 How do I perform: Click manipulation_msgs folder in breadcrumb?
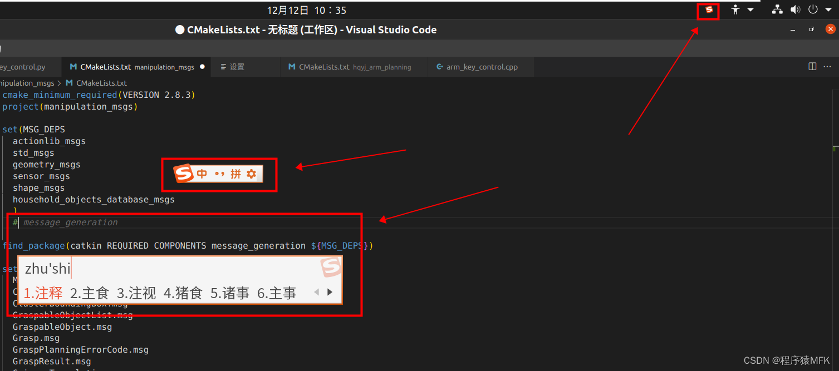(27, 83)
